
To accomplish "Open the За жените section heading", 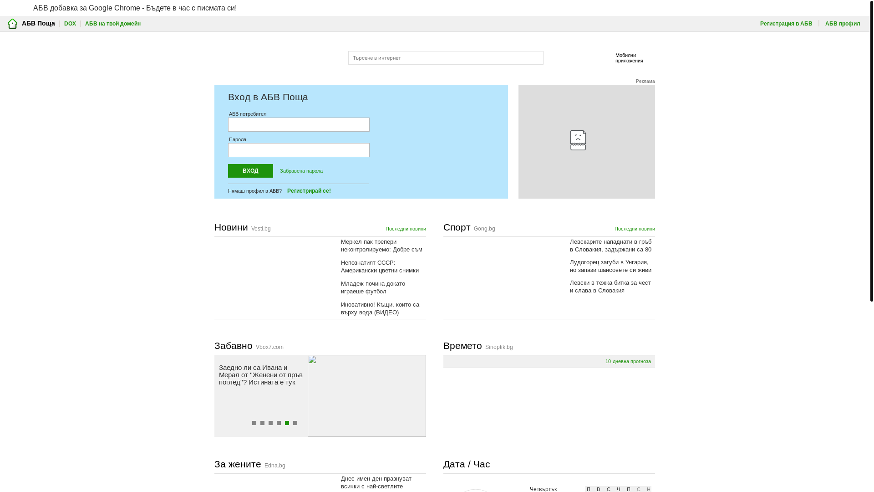I will (x=238, y=464).
